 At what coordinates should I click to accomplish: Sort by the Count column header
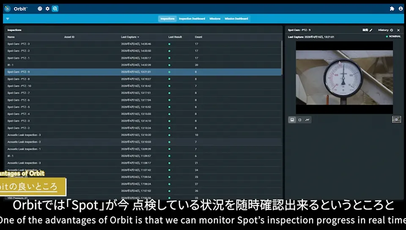click(198, 37)
